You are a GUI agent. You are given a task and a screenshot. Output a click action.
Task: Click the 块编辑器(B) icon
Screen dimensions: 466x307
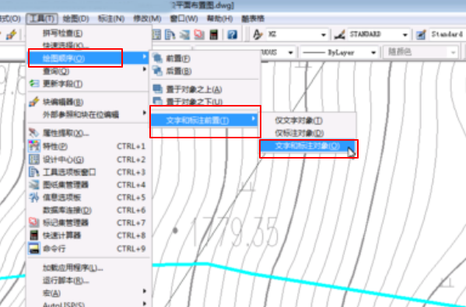pyautogui.click(x=34, y=102)
